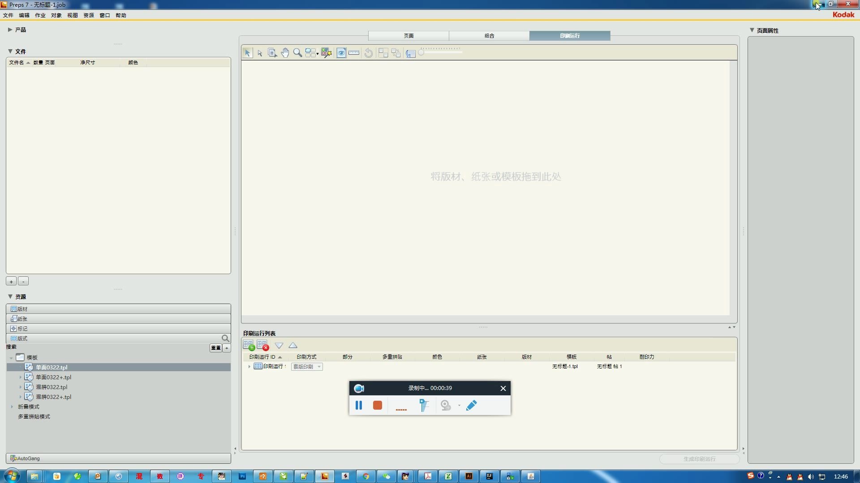Collapse the 文件 panel
Image resolution: width=860 pixels, height=483 pixels.
click(x=10, y=51)
